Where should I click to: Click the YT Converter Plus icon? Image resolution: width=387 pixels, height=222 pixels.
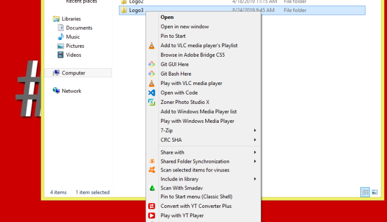pyautogui.click(x=151, y=206)
